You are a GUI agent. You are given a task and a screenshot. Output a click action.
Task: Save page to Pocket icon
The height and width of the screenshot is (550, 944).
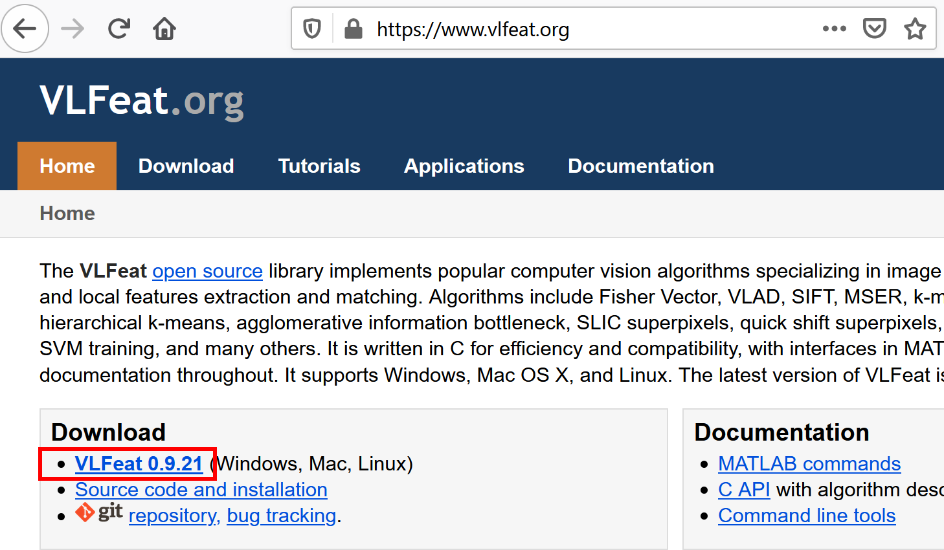[874, 28]
